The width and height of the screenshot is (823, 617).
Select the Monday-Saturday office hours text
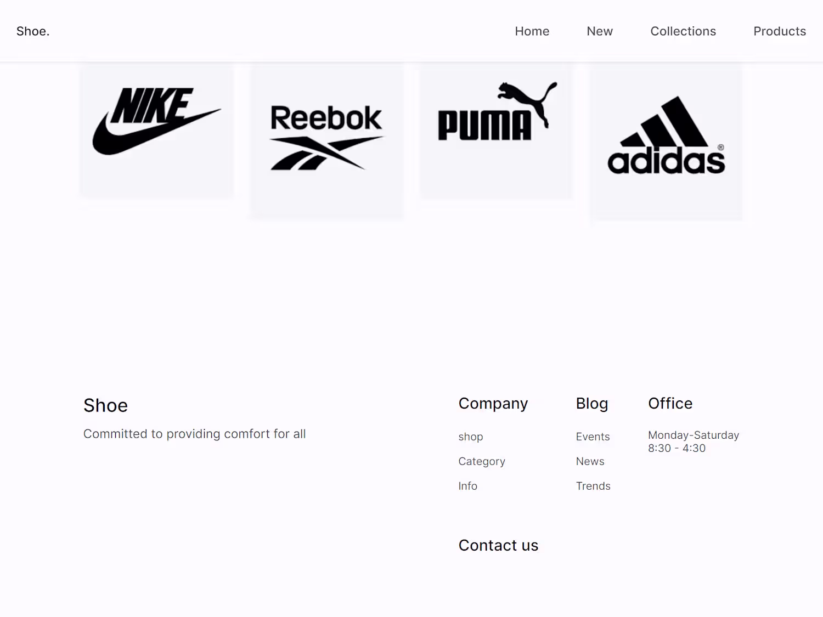point(694,441)
